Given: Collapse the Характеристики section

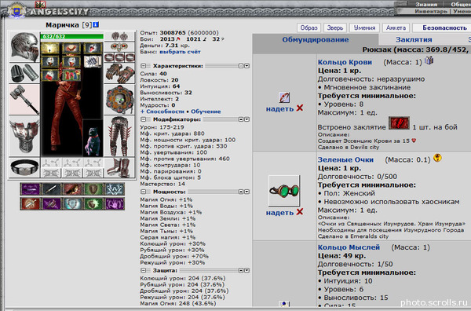Looking at the screenshot, I should click(x=144, y=66).
